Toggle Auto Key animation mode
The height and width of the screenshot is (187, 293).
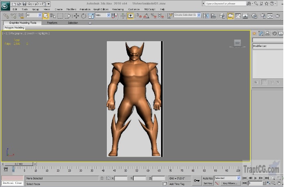(208, 178)
